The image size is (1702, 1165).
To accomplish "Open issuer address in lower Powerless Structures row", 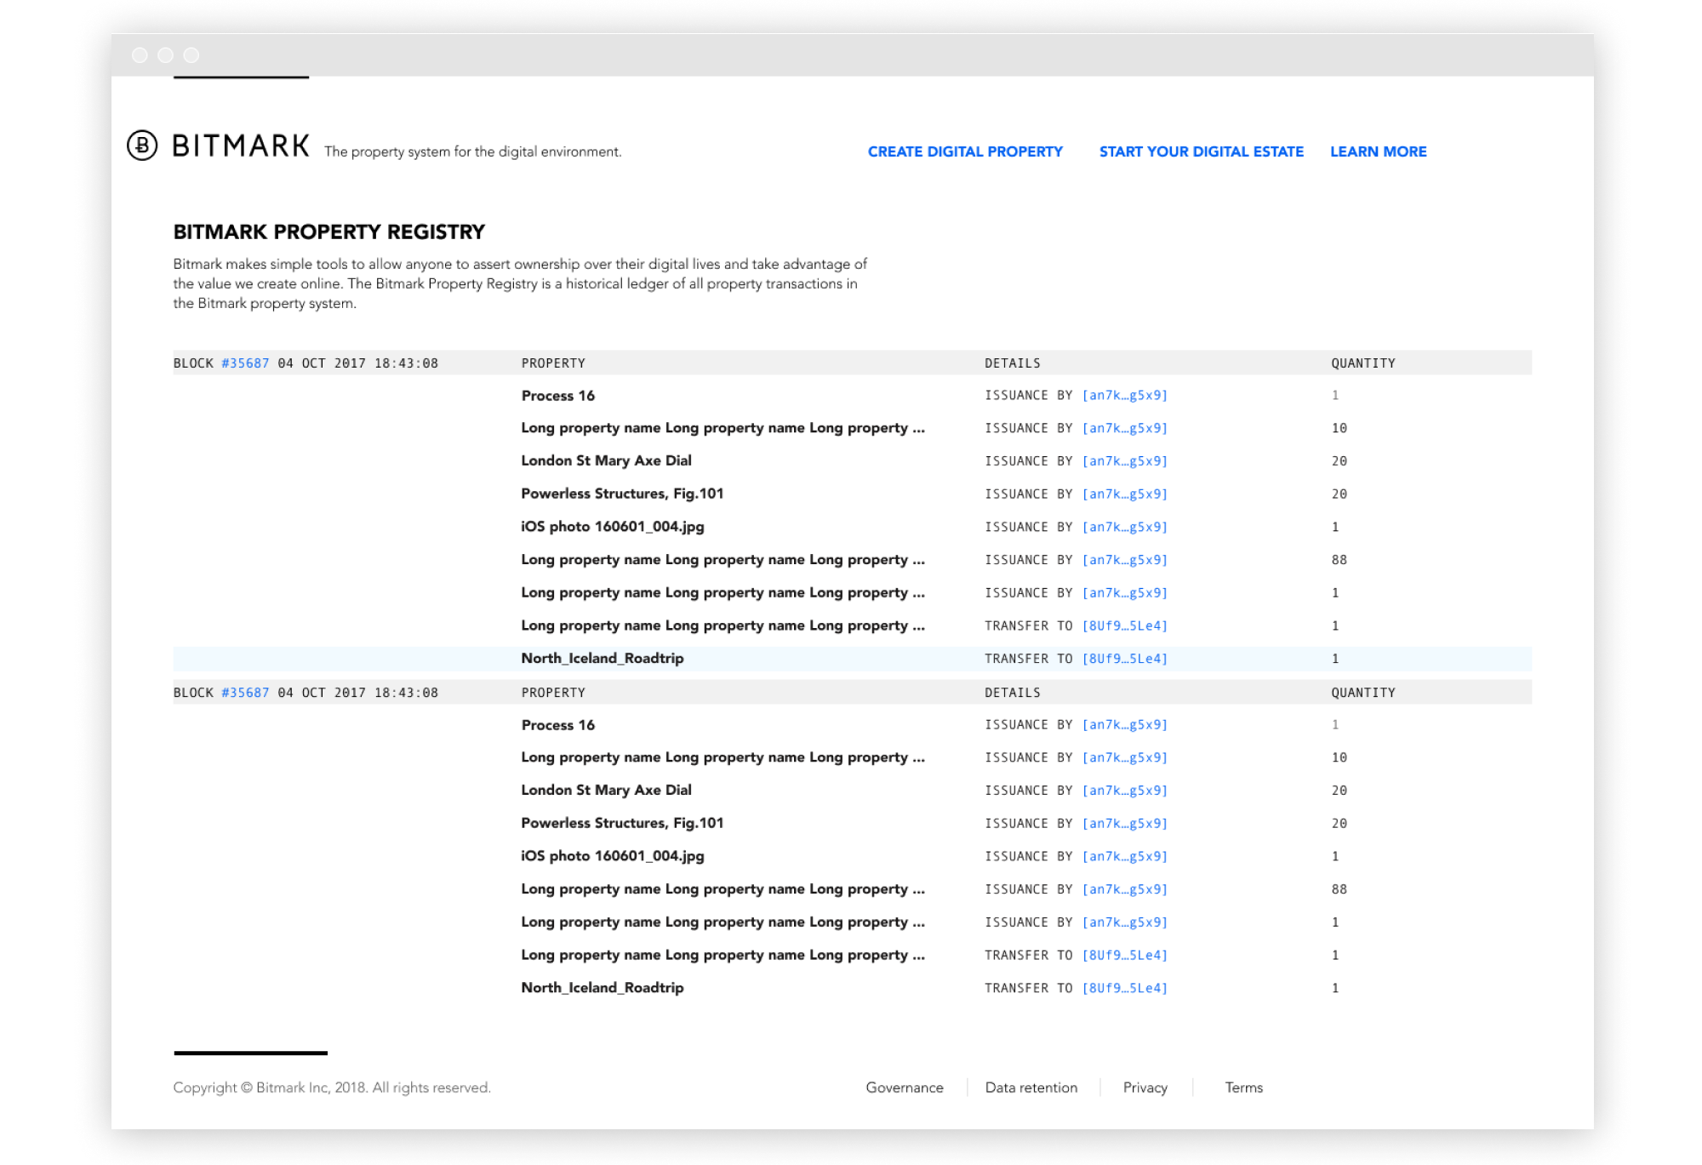I will click(1125, 824).
